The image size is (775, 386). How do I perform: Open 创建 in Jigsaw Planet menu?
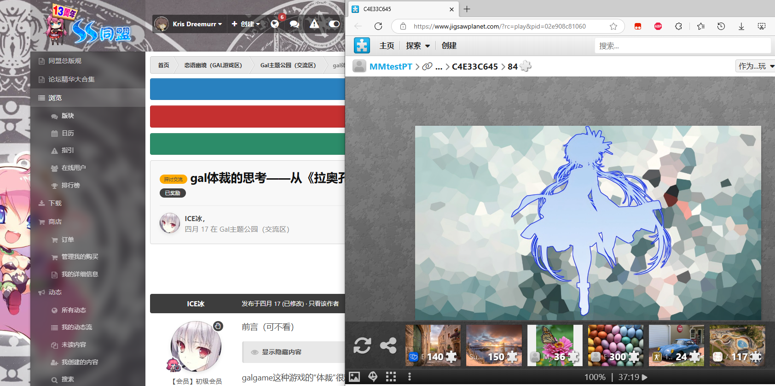coord(449,46)
